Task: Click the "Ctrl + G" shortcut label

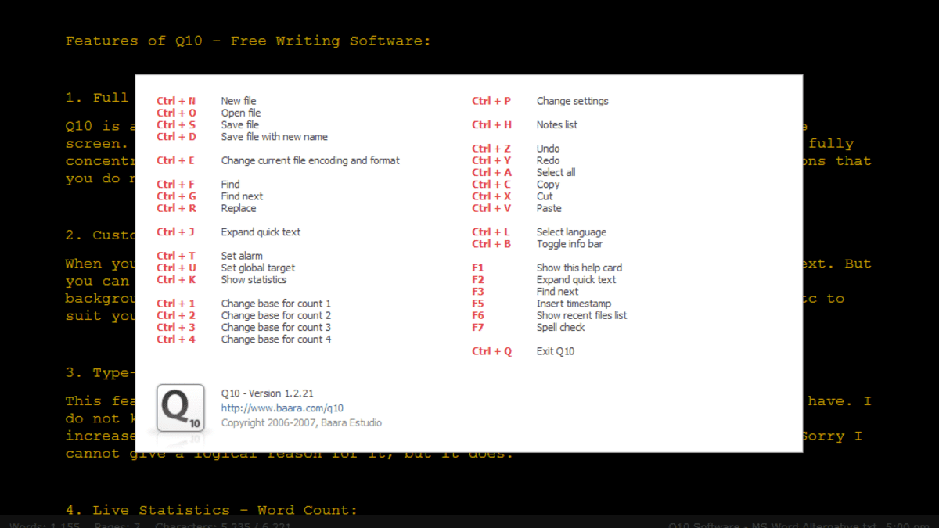Action: point(176,196)
